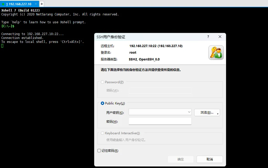The image size is (268, 168).
Task: Select the Password authentication radio button
Action: coord(102,82)
